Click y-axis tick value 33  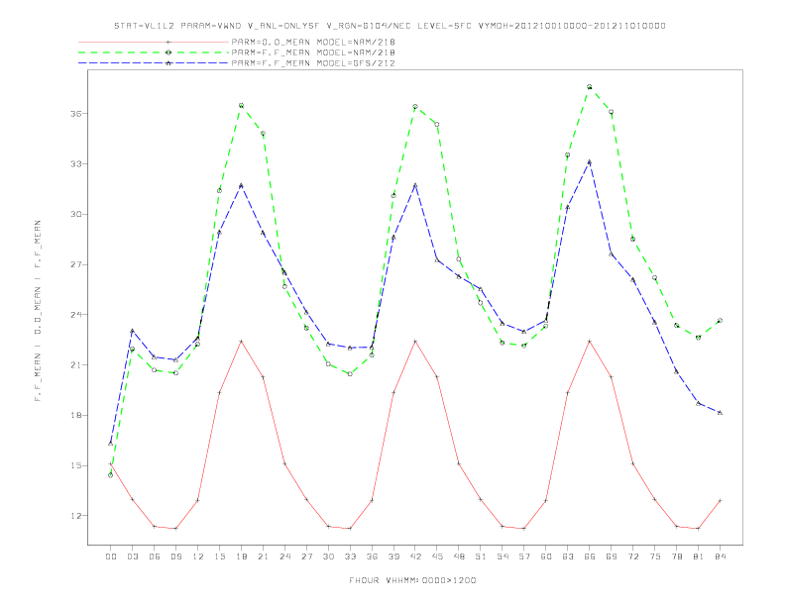(75, 164)
